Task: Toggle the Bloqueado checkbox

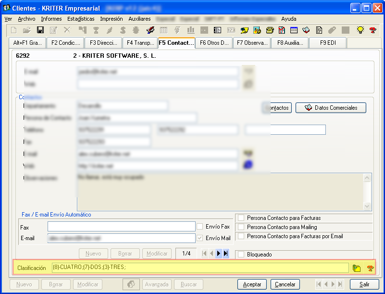Action: click(x=241, y=254)
